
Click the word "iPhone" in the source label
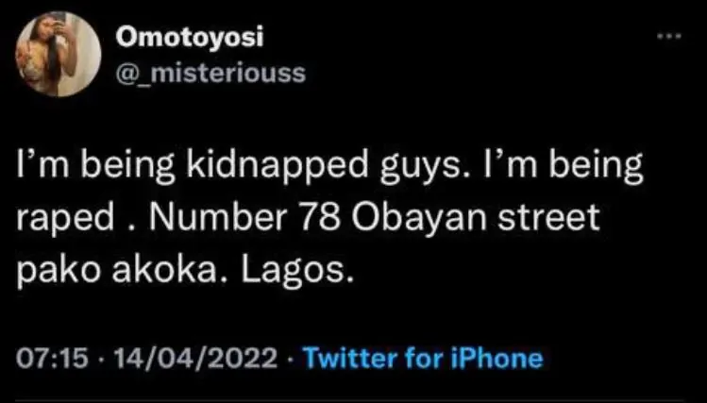pyautogui.click(x=501, y=359)
